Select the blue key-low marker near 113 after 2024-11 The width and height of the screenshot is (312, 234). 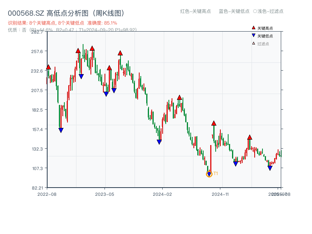pos(236,164)
